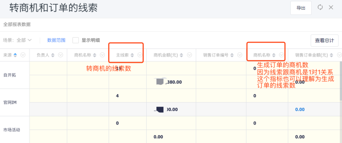This screenshot has width=342, height=143.
Task: Sort by the 来源 column sort icon
Action: (15, 55)
